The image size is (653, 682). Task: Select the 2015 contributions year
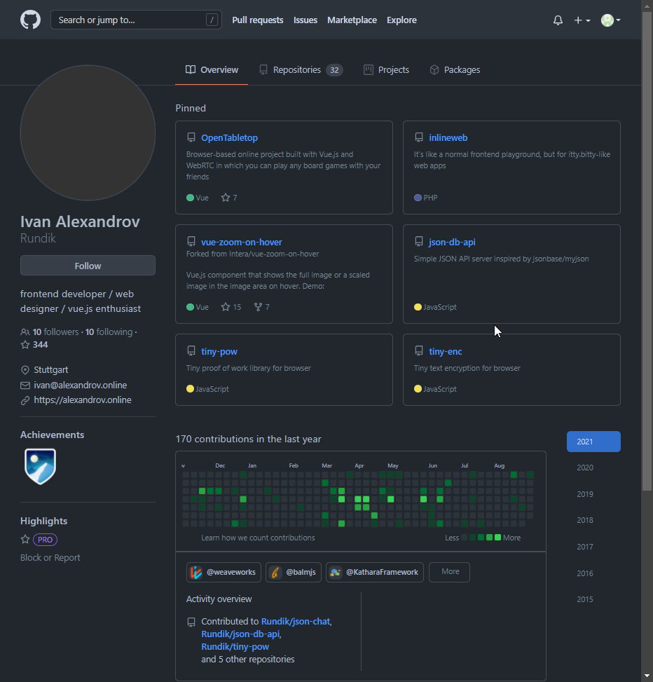[585, 599]
